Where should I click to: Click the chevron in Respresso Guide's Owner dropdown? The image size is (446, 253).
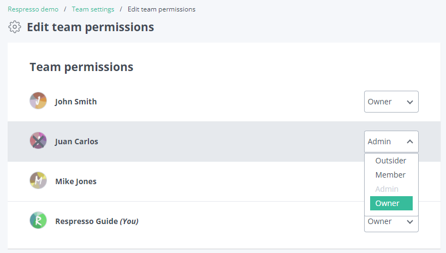[410, 222]
